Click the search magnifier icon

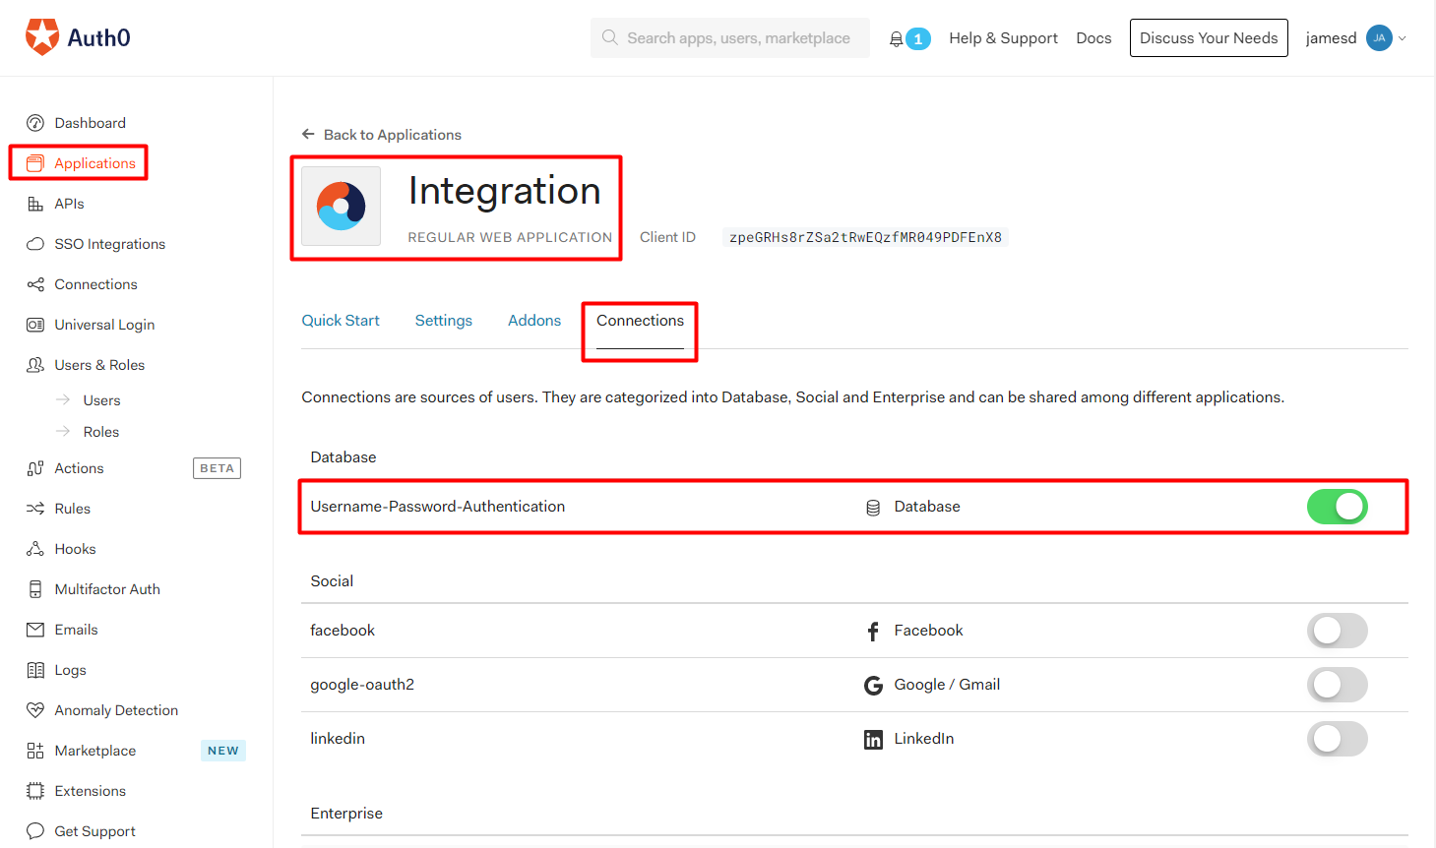tap(610, 37)
